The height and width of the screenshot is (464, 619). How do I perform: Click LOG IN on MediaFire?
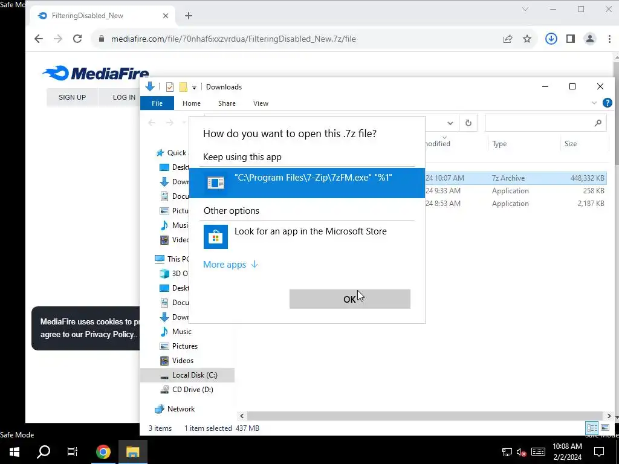(x=124, y=97)
